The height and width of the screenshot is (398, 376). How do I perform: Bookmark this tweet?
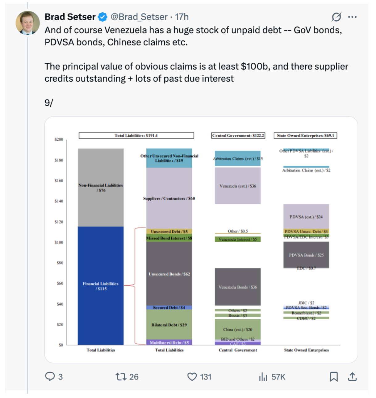334,377
